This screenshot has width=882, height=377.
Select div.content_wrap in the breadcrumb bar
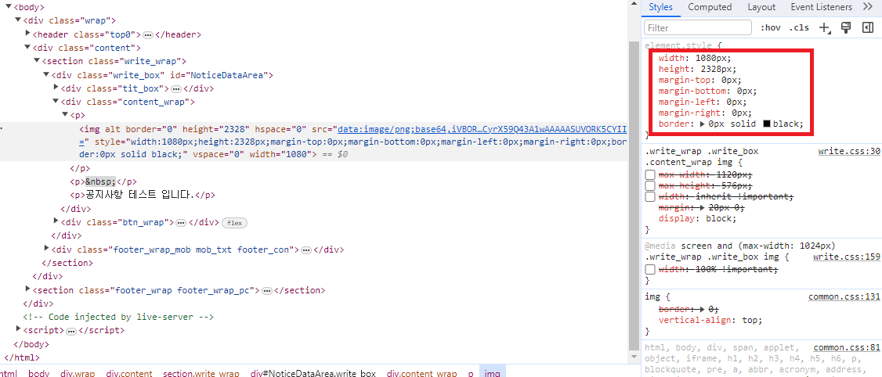tap(421, 373)
